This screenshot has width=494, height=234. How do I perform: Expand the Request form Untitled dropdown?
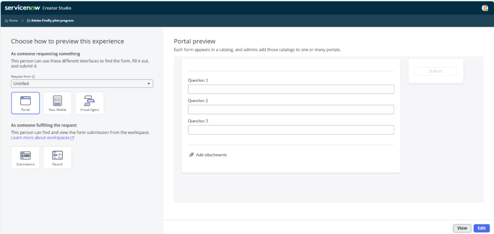[82, 84]
